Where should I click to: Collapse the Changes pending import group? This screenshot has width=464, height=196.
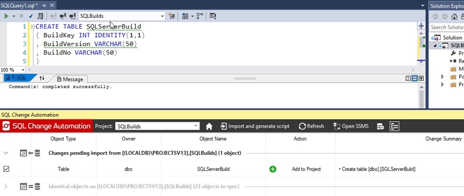pyautogui.click(x=6, y=153)
